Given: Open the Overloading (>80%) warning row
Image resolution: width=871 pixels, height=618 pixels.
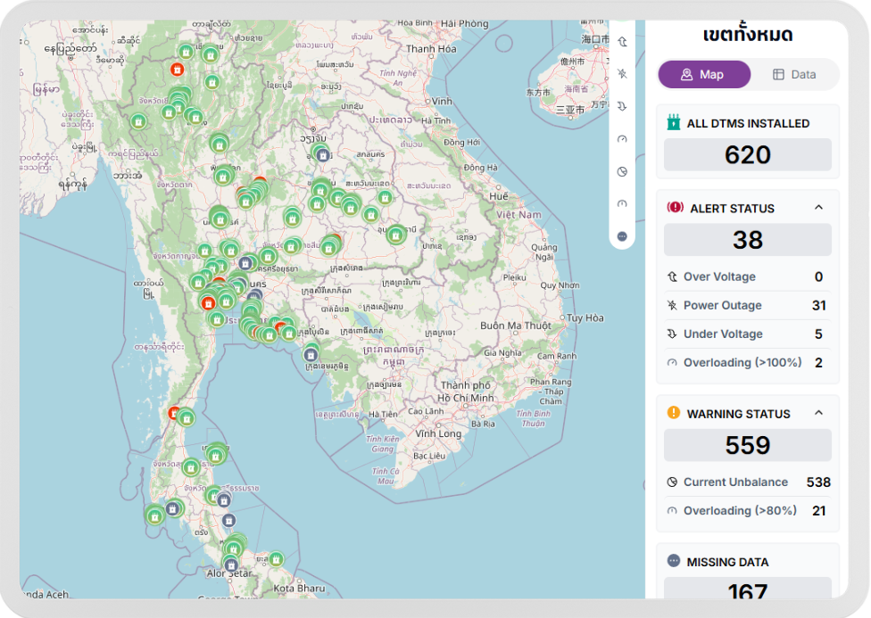Looking at the screenshot, I should point(748,511).
